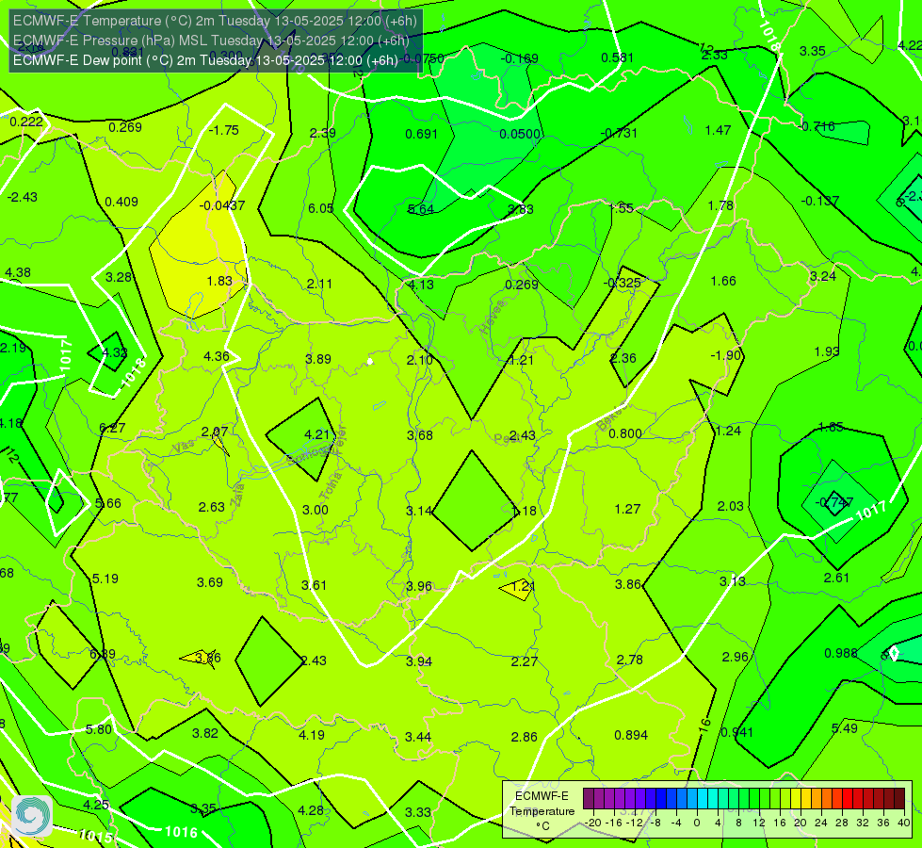Click the dew point value 4.19

pos(311,736)
